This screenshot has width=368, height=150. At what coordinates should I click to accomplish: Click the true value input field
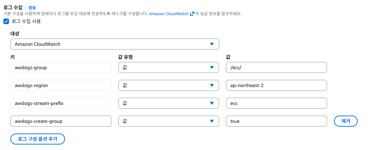(276, 121)
